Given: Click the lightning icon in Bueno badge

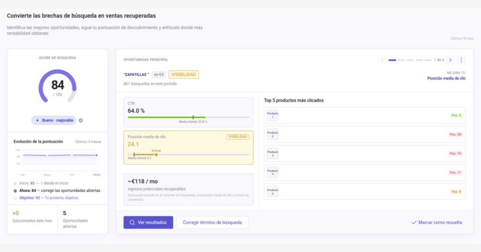Looking at the screenshot, I should tap(38, 120).
